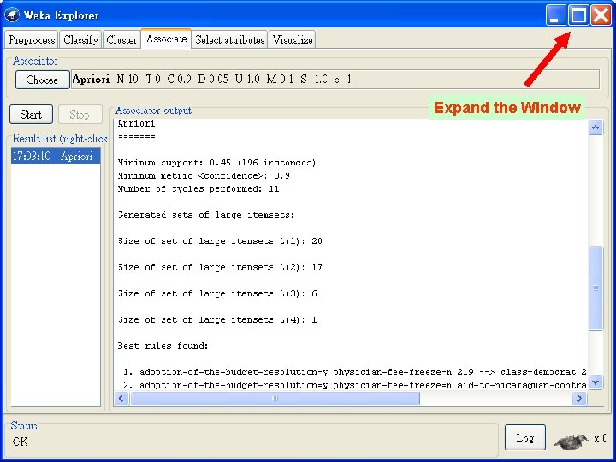This screenshot has height=462, width=616.
Task: Click the 'large itemsets L(4): 1' line
Action: [x=217, y=319]
